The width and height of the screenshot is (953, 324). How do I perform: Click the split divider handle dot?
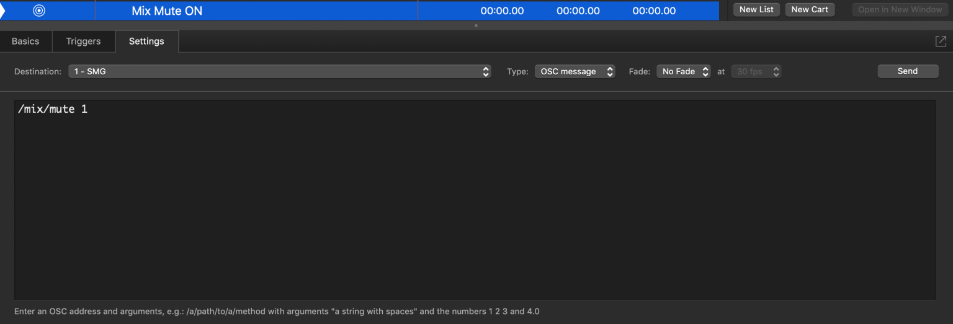click(476, 25)
